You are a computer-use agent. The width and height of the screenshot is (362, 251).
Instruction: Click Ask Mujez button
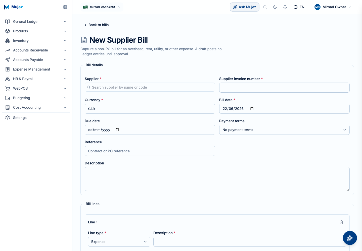pyautogui.click(x=245, y=7)
